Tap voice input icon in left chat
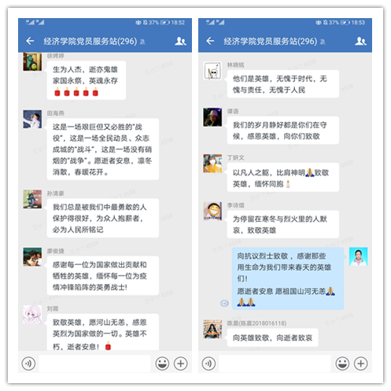Image resolution: width=391 pixels, height=391 pixels. pos(28,363)
